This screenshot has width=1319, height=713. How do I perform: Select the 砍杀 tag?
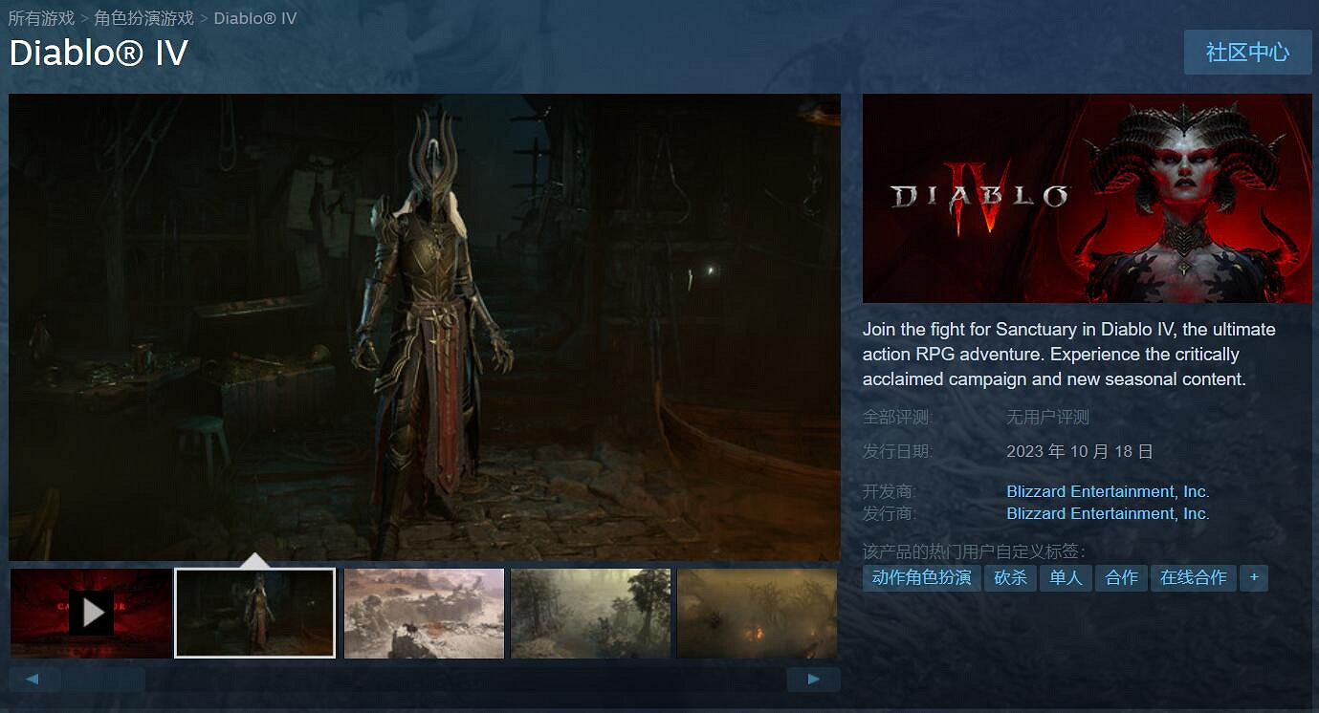click(1010, 577)
